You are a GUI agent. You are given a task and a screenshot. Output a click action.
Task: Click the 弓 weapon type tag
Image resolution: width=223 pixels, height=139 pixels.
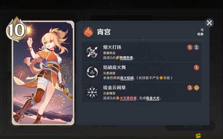[x=202, y=30]
